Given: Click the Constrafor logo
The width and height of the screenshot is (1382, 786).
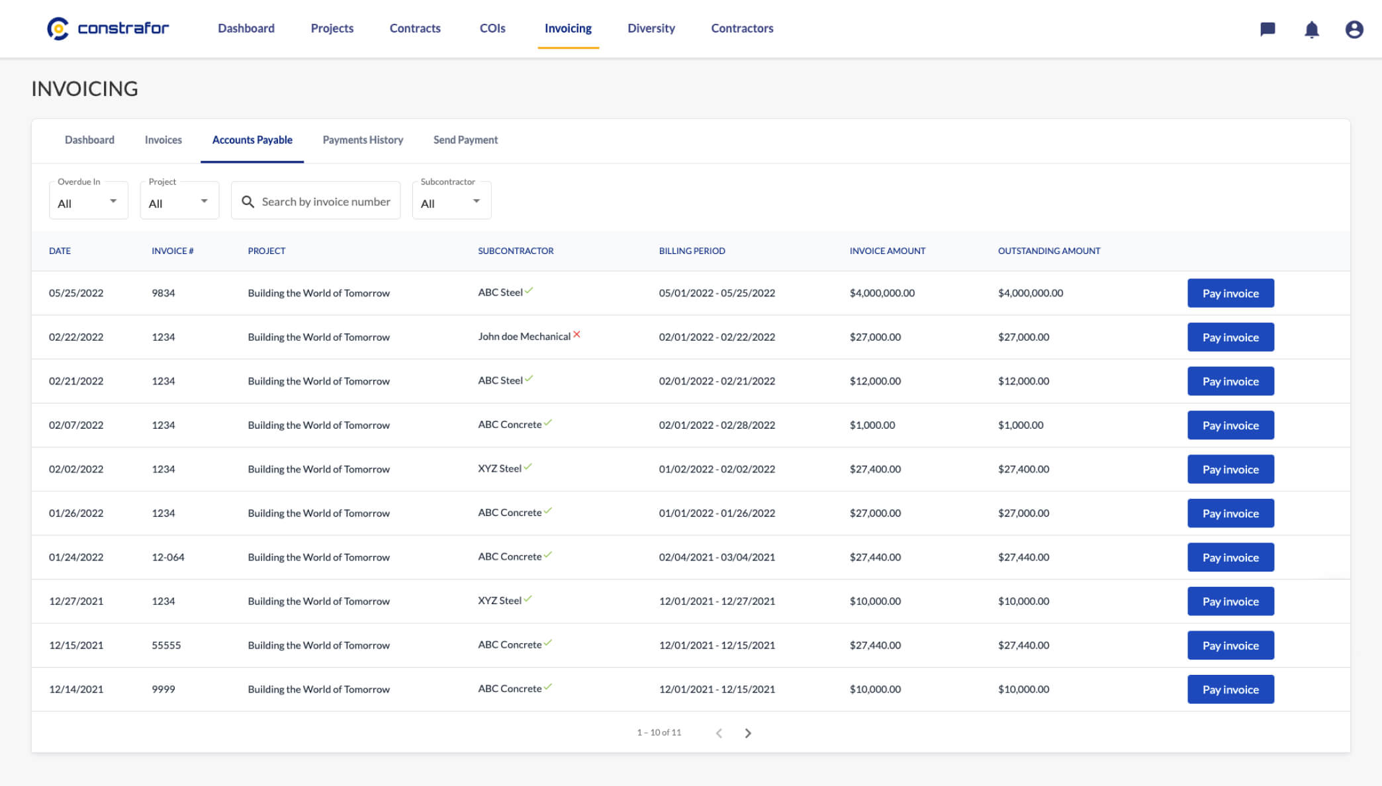Looking at the screenshot, I should (108, 28).
